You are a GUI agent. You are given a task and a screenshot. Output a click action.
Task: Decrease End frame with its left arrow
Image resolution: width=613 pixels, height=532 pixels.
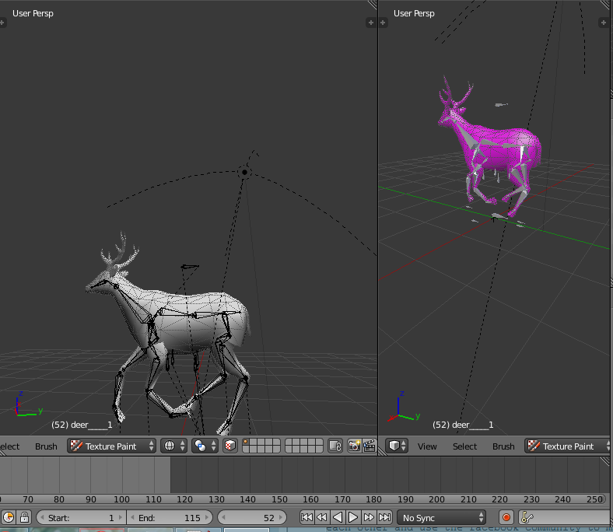pyautogui.click(x=132, y=517)
